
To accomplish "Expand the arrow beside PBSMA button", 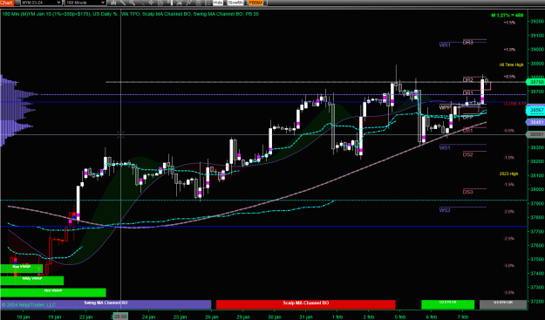I will tap(265, 3).
